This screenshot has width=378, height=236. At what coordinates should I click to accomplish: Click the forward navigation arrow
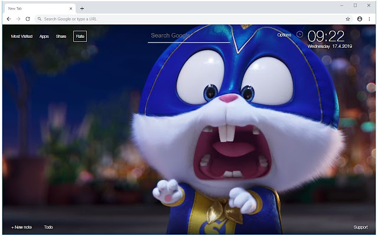18,19
